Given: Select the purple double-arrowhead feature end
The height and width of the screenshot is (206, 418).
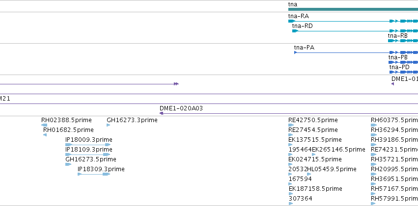Looking at the screenshot, I should click(x=176, y=84).
